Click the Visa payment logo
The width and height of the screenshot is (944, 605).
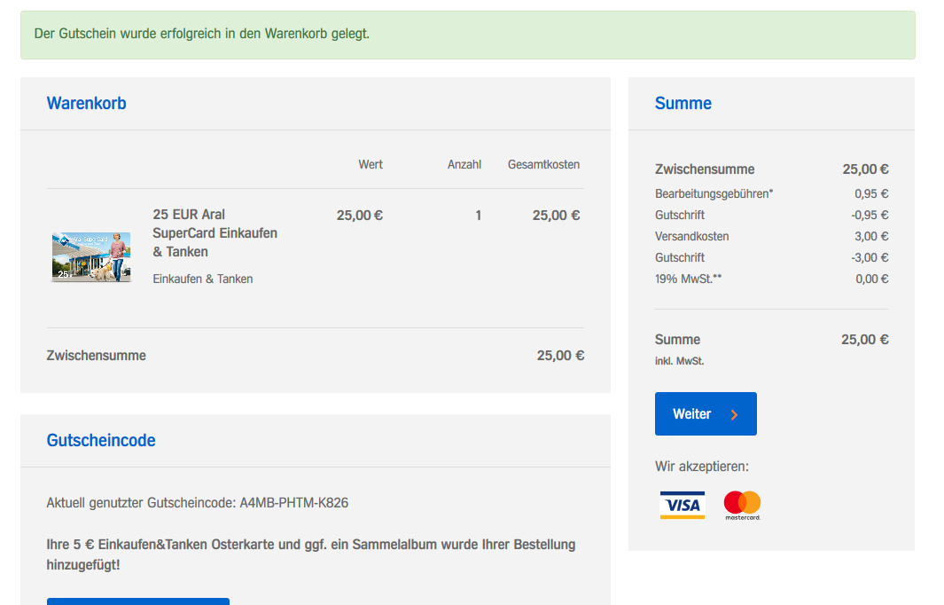(682, 505)
